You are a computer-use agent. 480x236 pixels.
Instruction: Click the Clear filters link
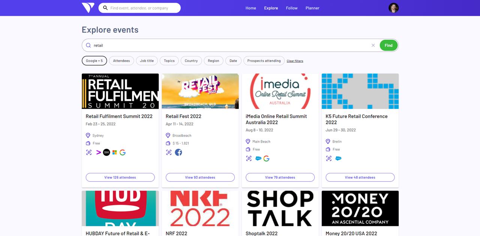295,61
